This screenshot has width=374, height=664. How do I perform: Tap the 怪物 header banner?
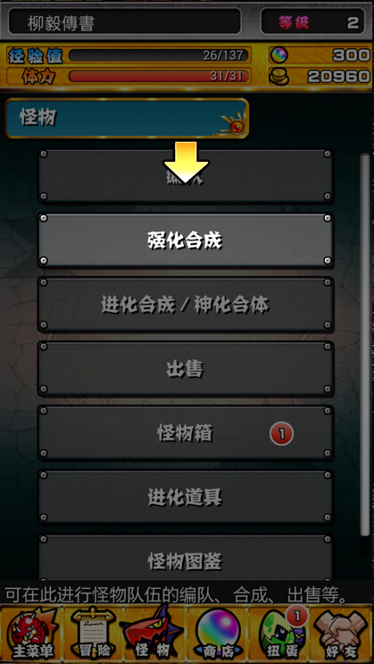pyautogui.click(x=127, y=118)
